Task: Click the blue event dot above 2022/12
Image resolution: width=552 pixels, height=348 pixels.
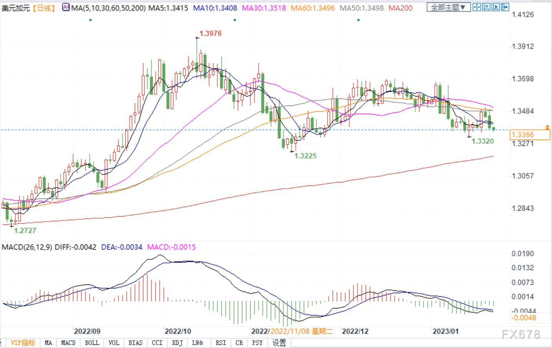Action: pos(358,20)
